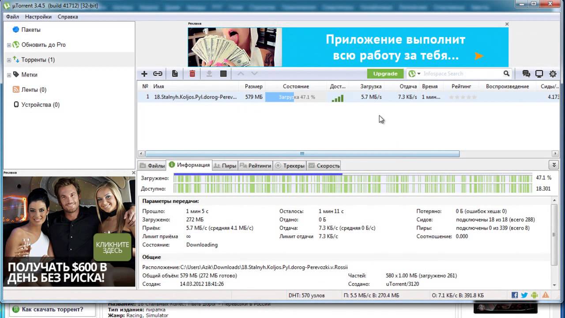Open the chat bubbles icon in the toolbar

(526, 74)
